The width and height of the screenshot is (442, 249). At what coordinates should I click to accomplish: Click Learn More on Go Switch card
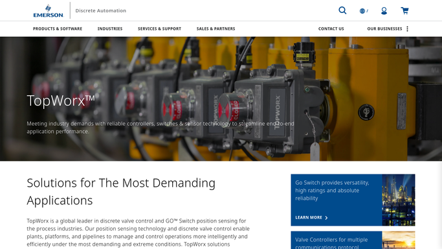pos(309,217)
